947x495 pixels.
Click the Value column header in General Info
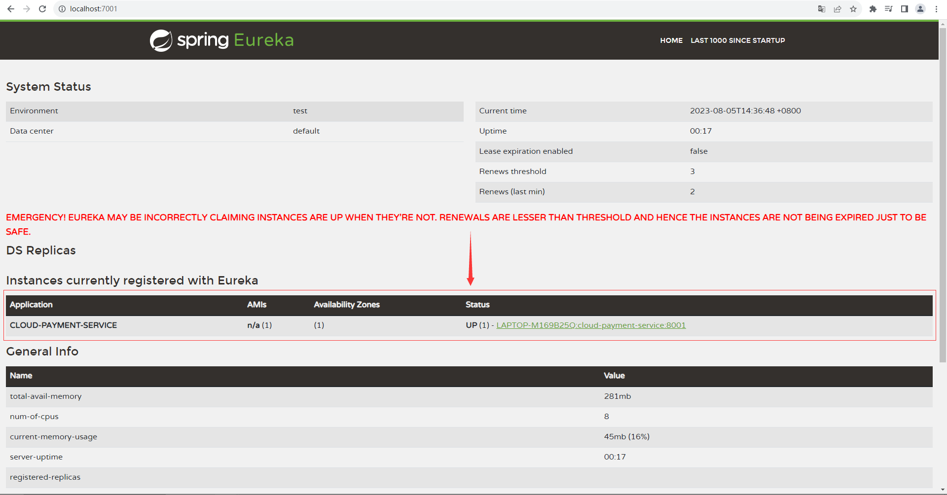pos(614,376)
